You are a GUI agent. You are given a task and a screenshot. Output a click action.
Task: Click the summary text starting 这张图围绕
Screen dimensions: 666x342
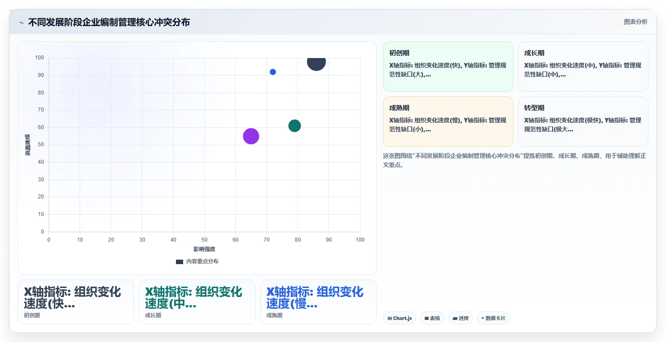tap(515, 160)
